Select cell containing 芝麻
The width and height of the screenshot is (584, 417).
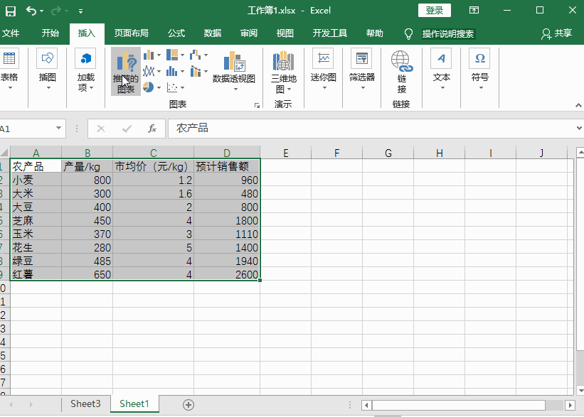(36, 220)
